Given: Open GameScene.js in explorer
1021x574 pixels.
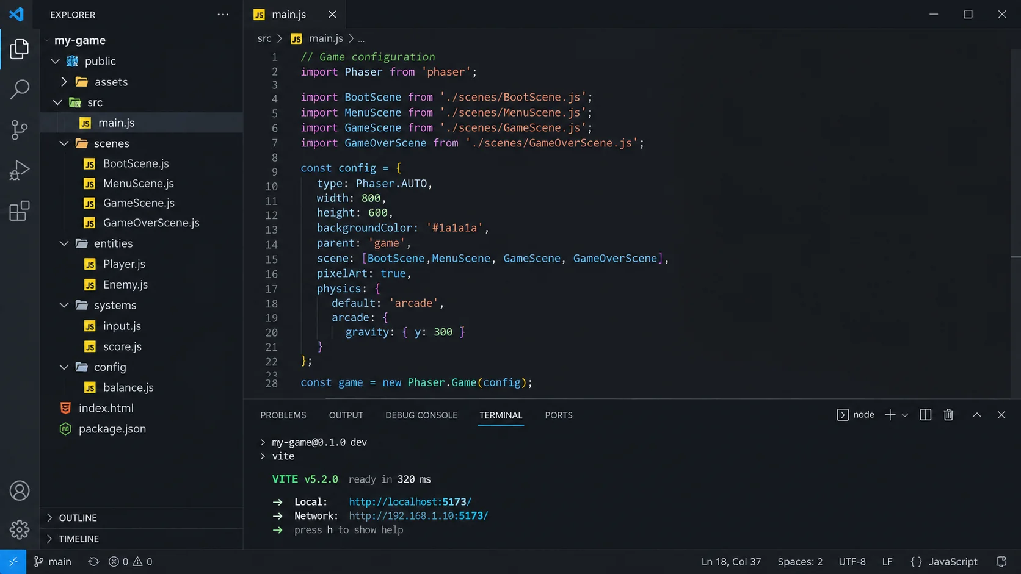Looking at the screenshot, I should (139, 203).
